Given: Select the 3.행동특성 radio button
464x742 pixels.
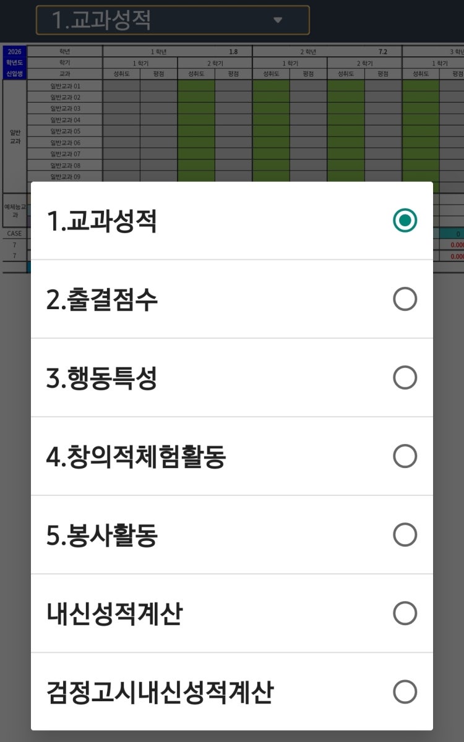Looking at the screenshot, I should pos(405,378).
